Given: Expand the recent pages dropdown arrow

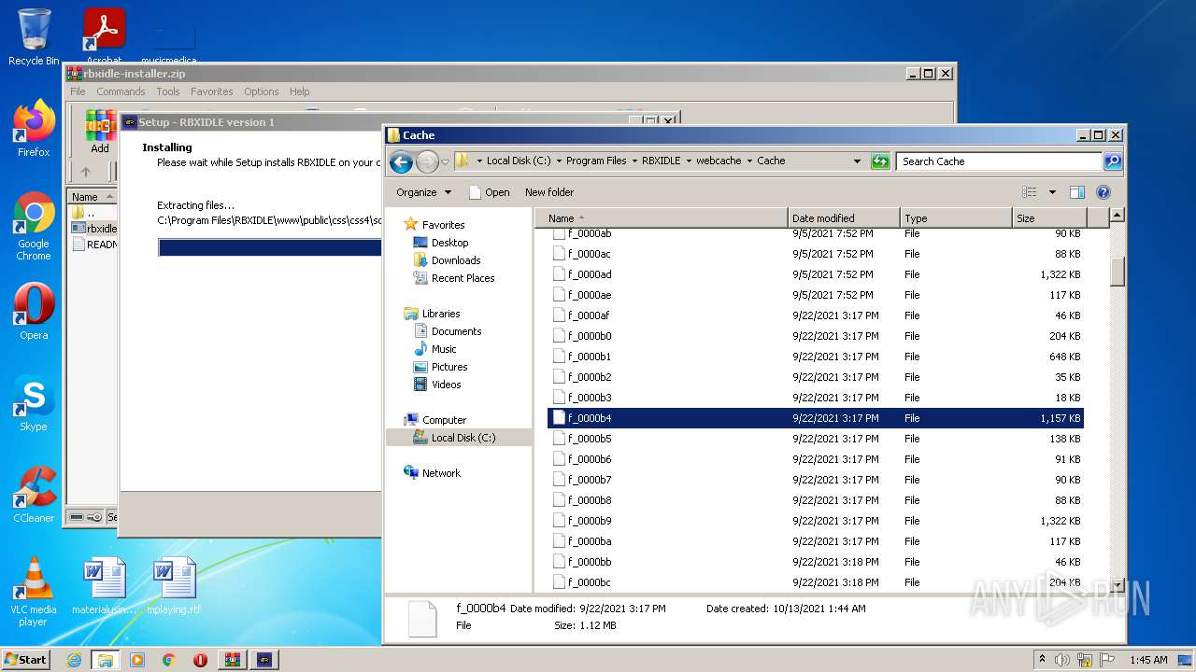Looking at the screenshot, I should (x=445, y=161).
